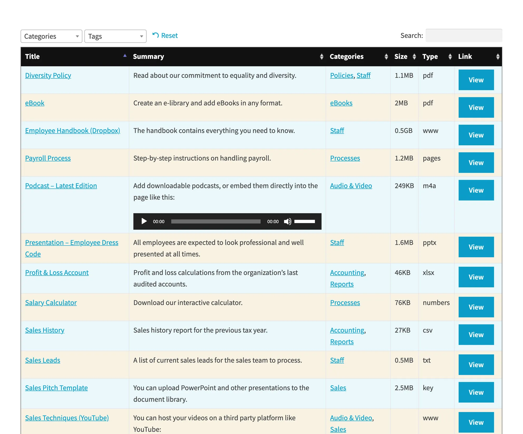This screenshot has height=434, width=523.
Task: Toggle playback of the podcast episode
Action: [144, 221]
